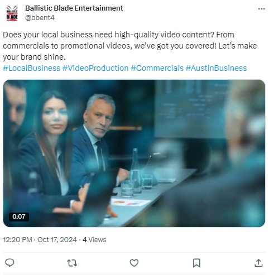The height and width of the screenshot is (275, 269).
Task: Click the gray-haired man in the video
Action: point(97,138)
